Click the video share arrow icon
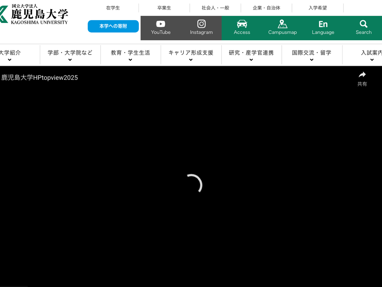 coord(362,75)
